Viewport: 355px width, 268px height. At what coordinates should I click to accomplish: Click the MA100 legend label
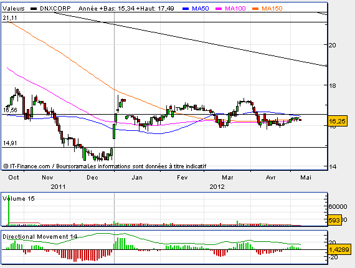(x=235, y=9)
